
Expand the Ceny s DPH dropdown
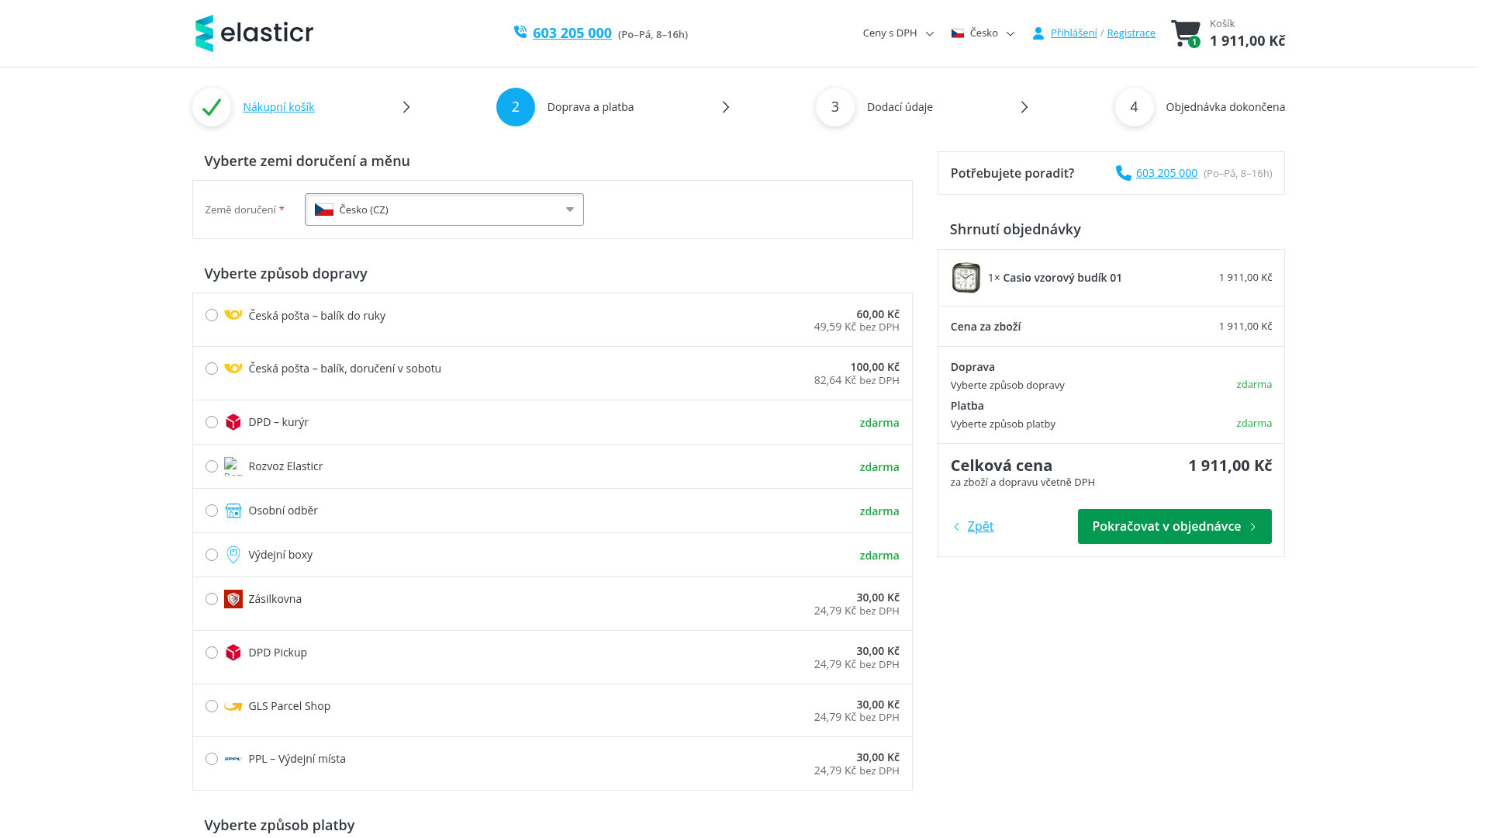898,33
